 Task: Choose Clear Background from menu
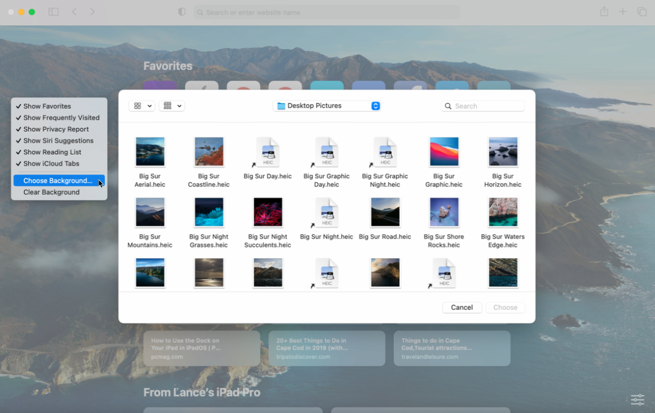51,192
